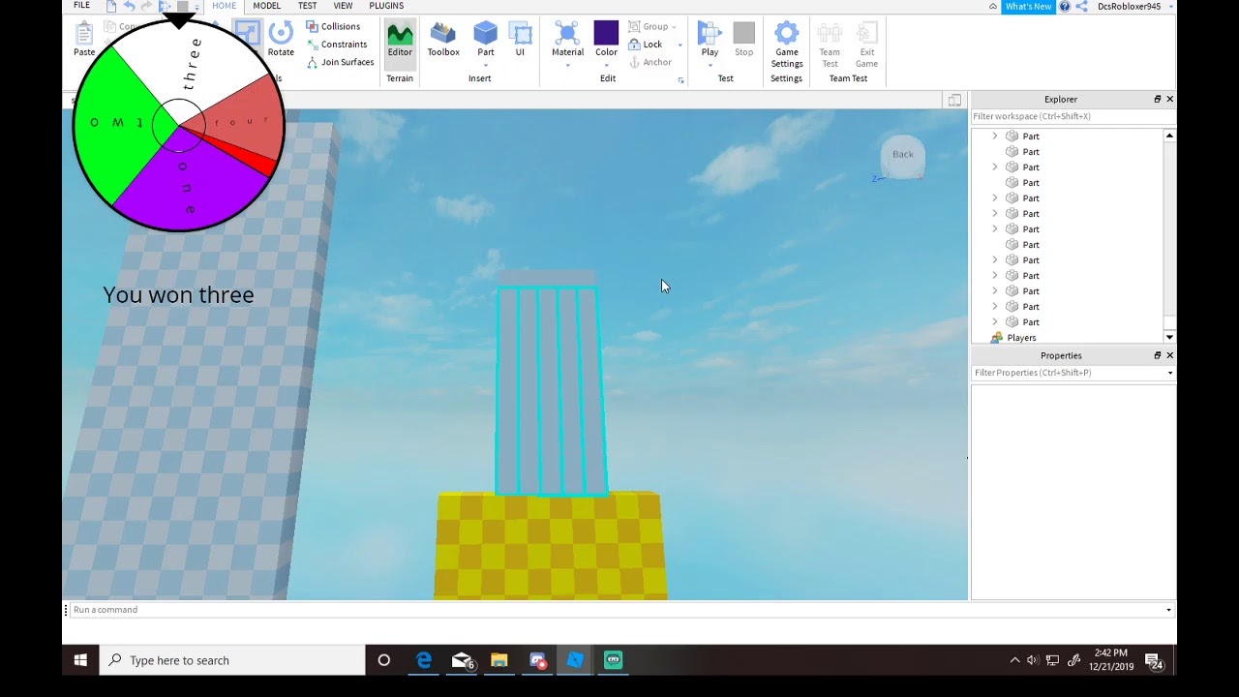Open the Material dropdown arrow
This screenshot has height=697, width=1239.
pos(567,66)
